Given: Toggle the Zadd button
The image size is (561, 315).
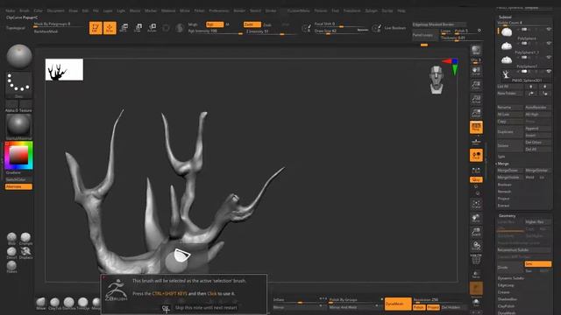Looking at the screenshot, I should [x=252, y=24].
